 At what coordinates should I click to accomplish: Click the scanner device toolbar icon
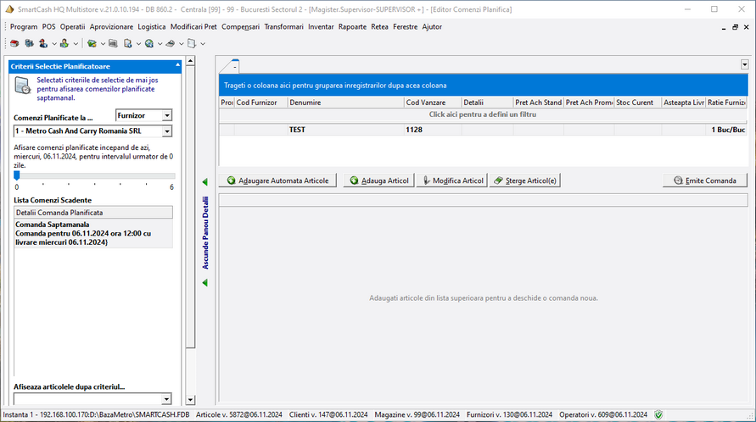tap(171, 43)
